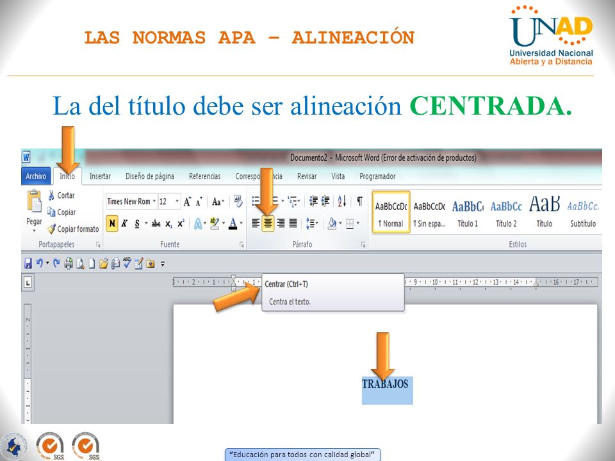Screen dimensions: 615x461
Task: Click the Undo arrow in quick access toolbar
Action: click(39, 263)
